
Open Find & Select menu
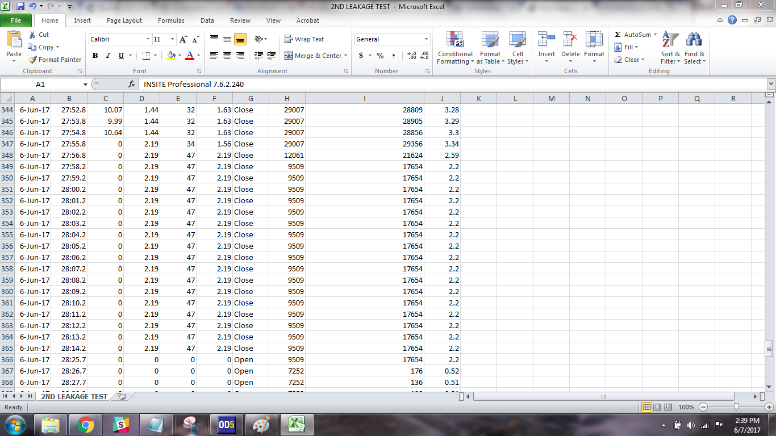pyautogui.click(x=694, y=48)
